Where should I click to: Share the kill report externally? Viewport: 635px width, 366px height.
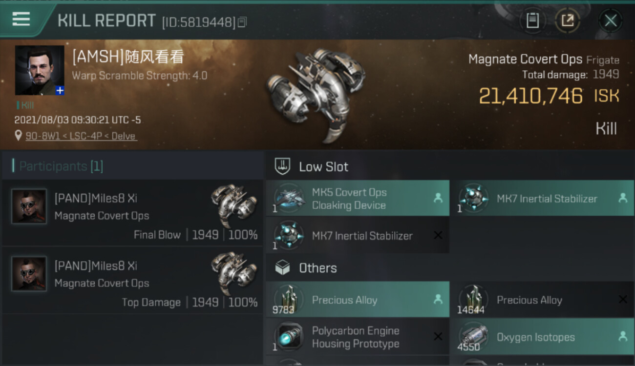click(567, 20)
